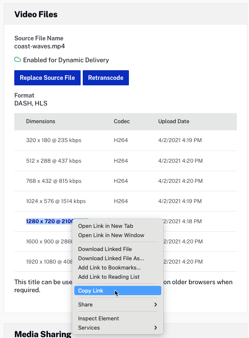Open the 1280 x 720 rendition link
The width and height of the screenshot is (249, 338).
point(50,222)
